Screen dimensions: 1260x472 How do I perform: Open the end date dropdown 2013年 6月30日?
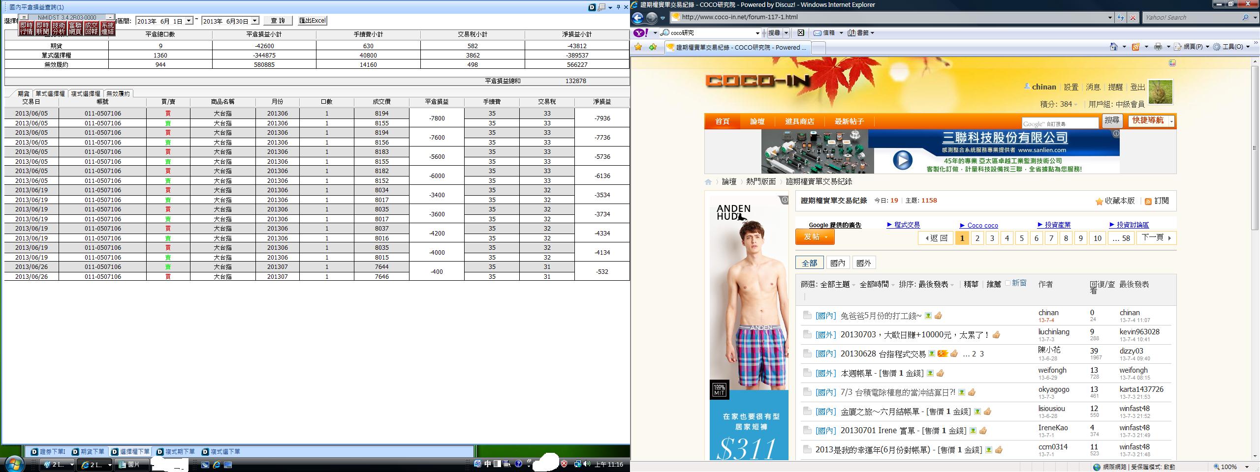click(255, 21)
